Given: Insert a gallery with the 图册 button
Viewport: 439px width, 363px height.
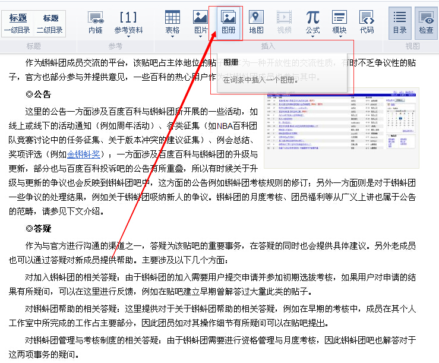Looking at the screenshot, I should [x=228, y=22].
